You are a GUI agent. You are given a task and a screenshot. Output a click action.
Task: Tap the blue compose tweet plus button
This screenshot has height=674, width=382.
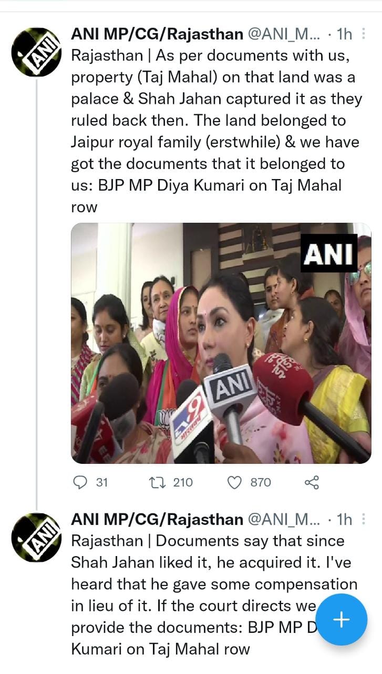[x=342, y=620]
